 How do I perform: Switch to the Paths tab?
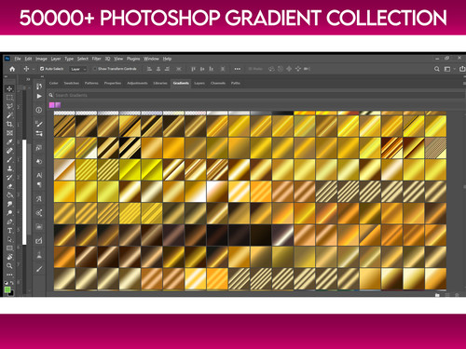point(236,83)
